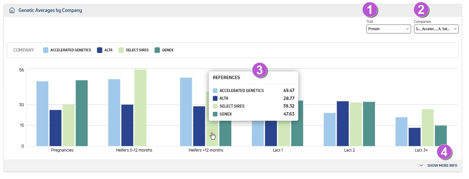Viewport: 469px width, 179px height.
Task: Toggle Alta series in the legend
Action: click(108, 50)
